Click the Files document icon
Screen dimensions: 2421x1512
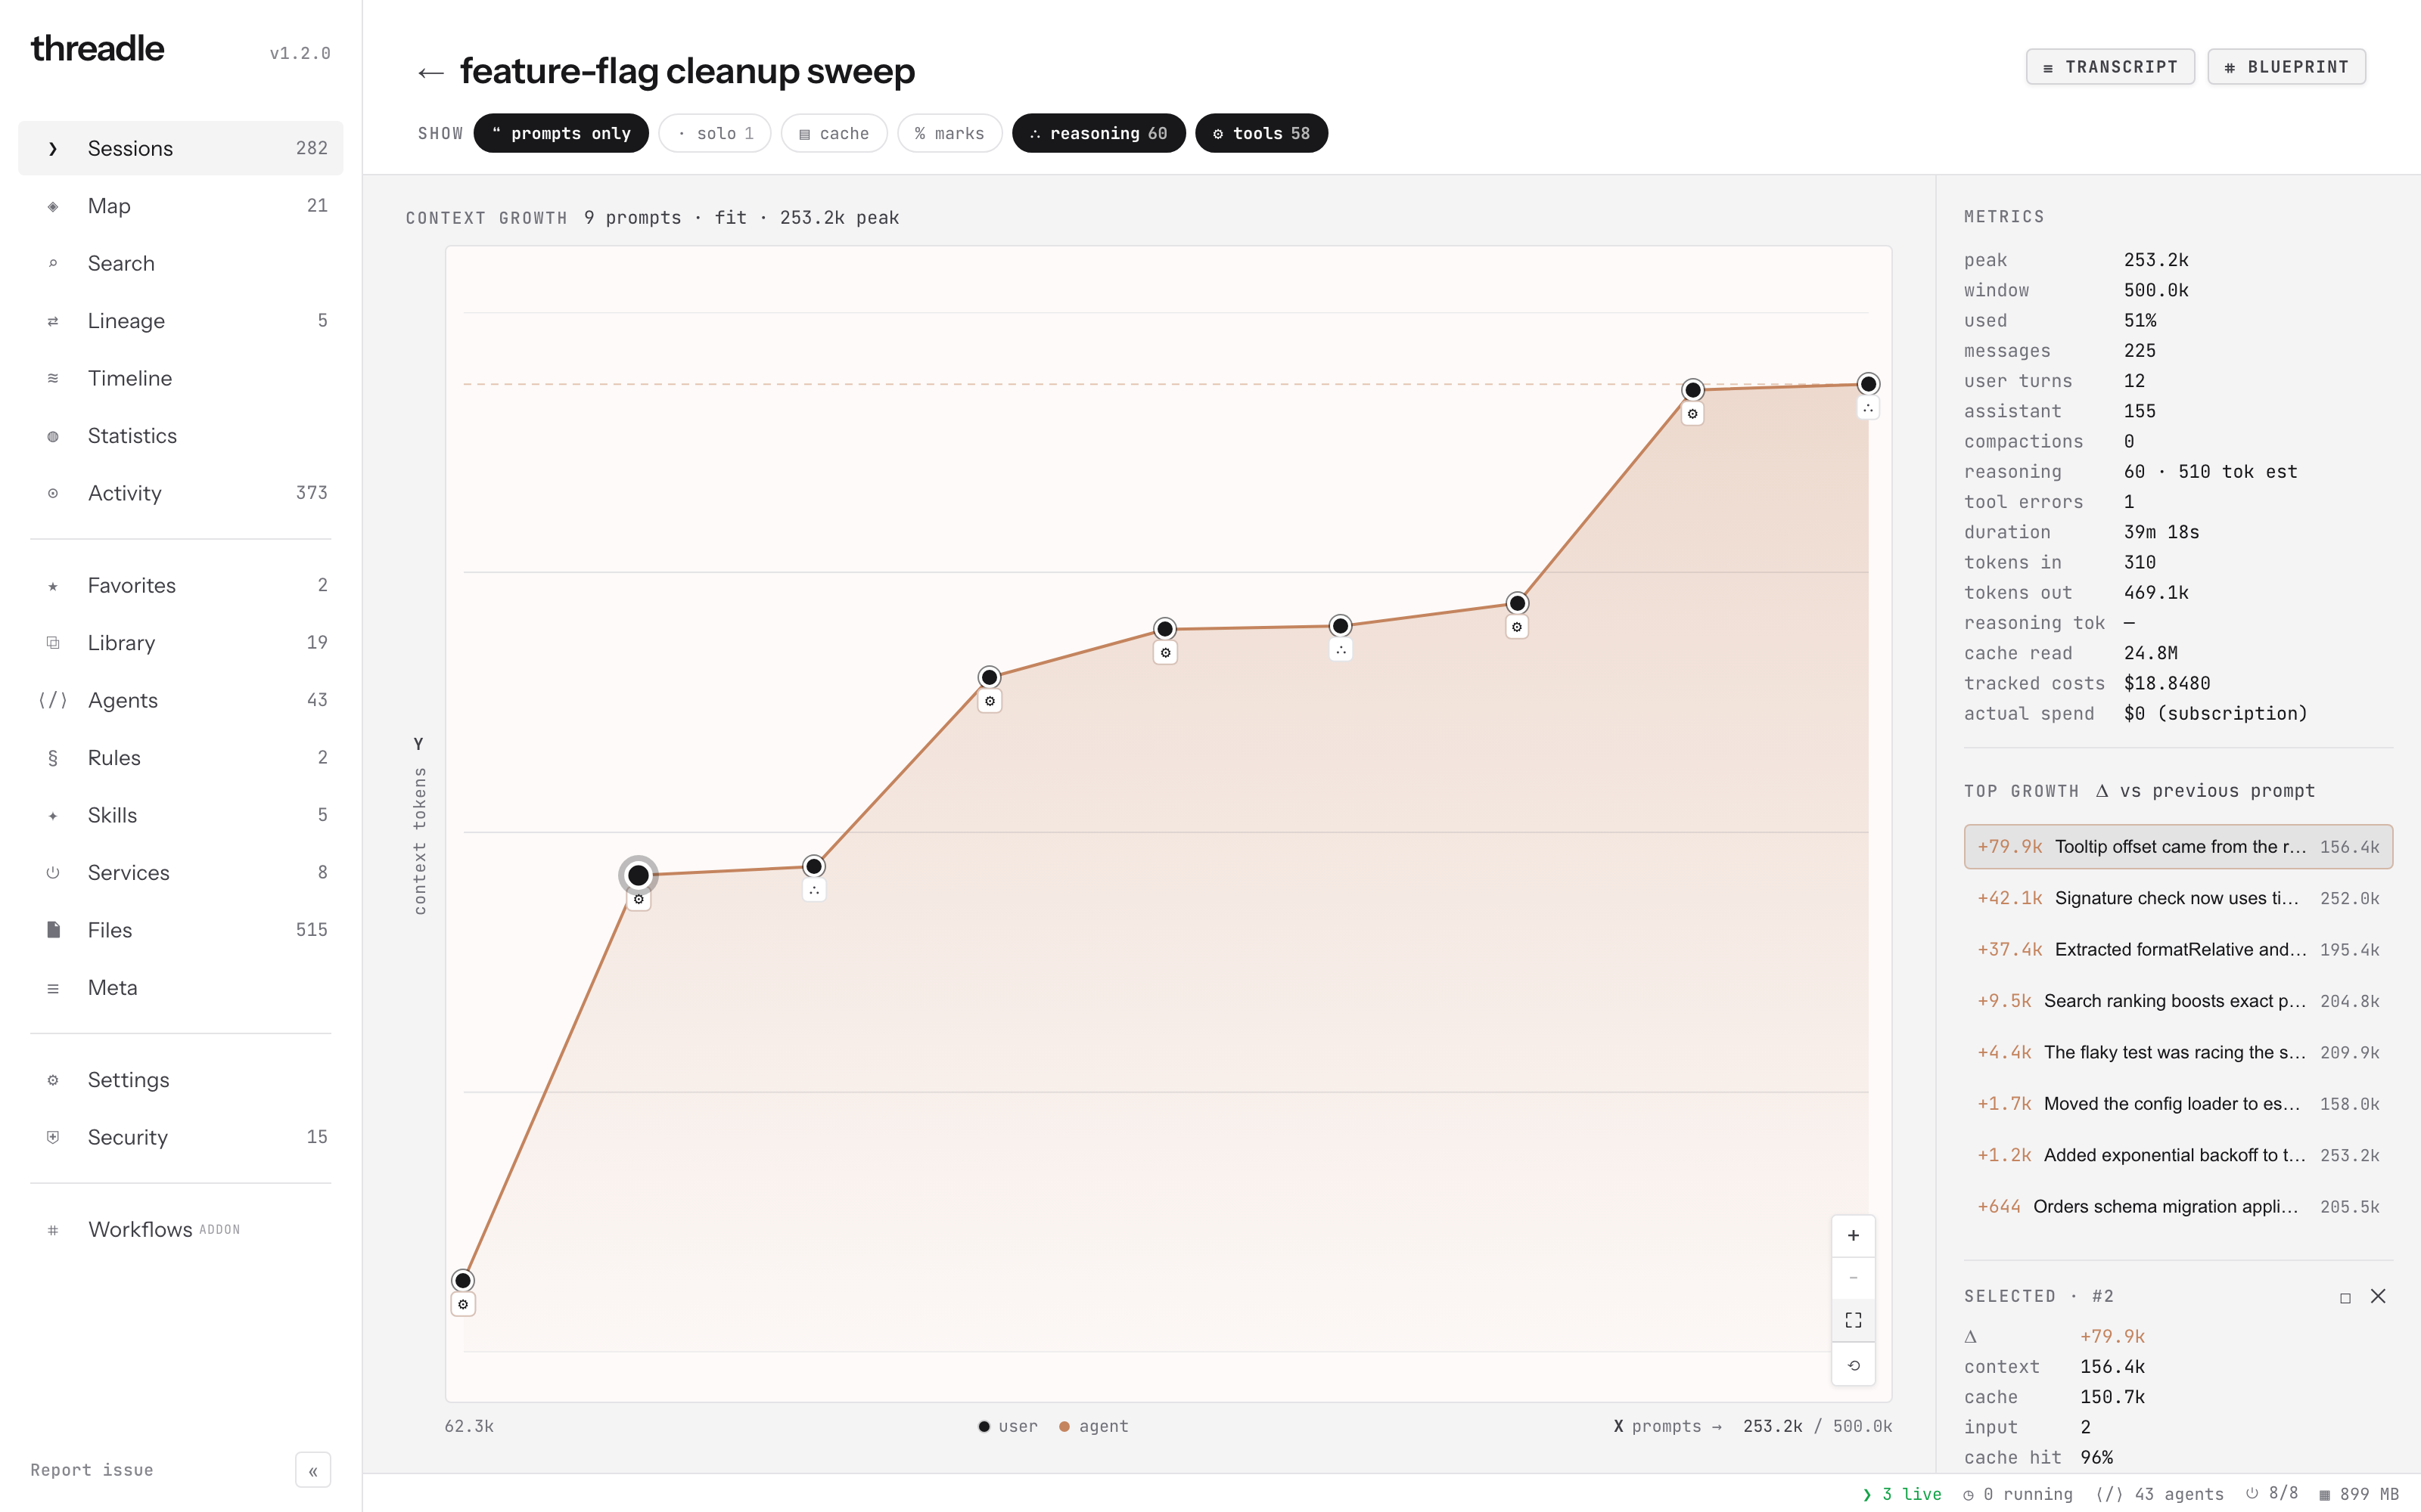point(53,930)
